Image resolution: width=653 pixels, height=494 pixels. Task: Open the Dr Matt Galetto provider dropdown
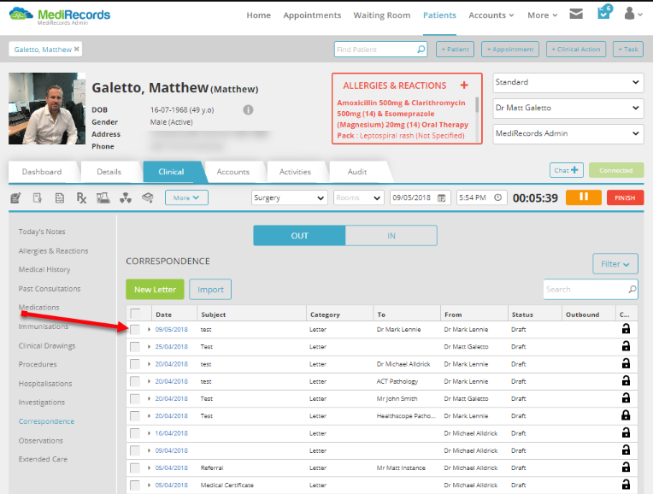568,108
